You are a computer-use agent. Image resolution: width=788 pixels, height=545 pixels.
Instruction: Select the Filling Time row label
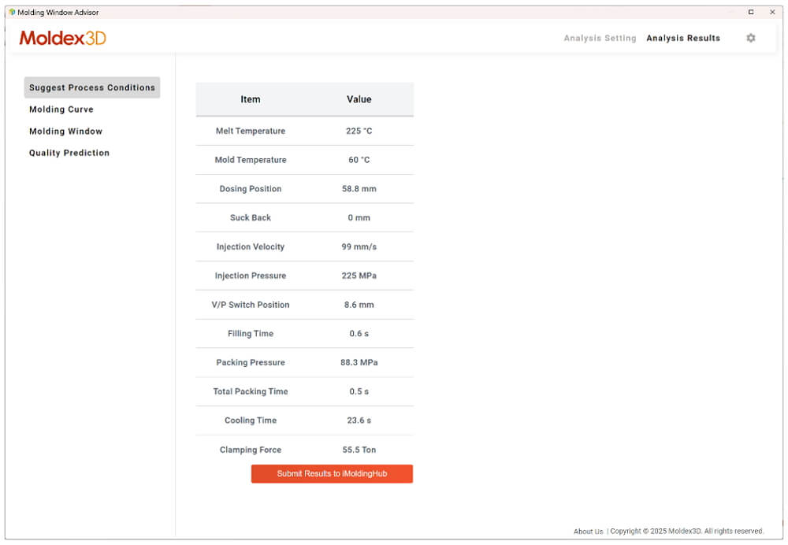click(251, 333)
